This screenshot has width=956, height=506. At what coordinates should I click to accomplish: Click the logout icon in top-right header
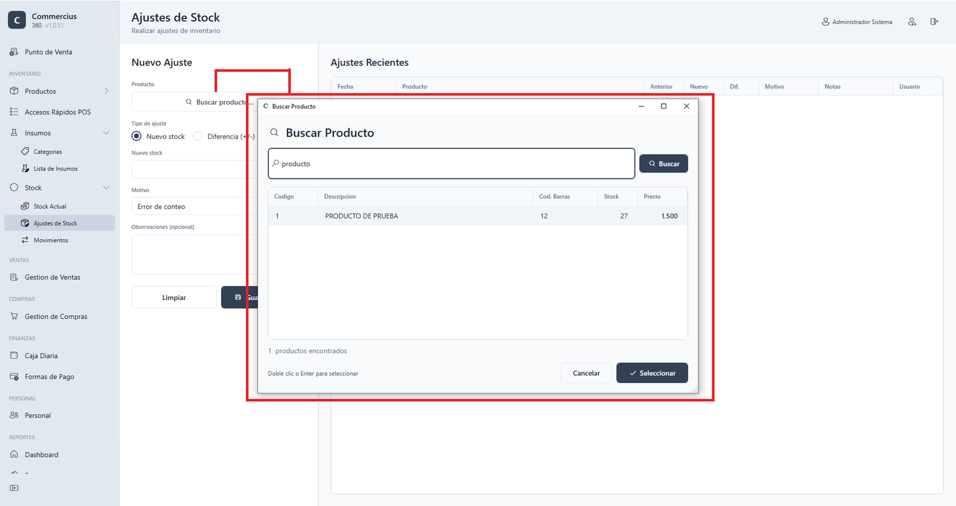click(934, 21)
